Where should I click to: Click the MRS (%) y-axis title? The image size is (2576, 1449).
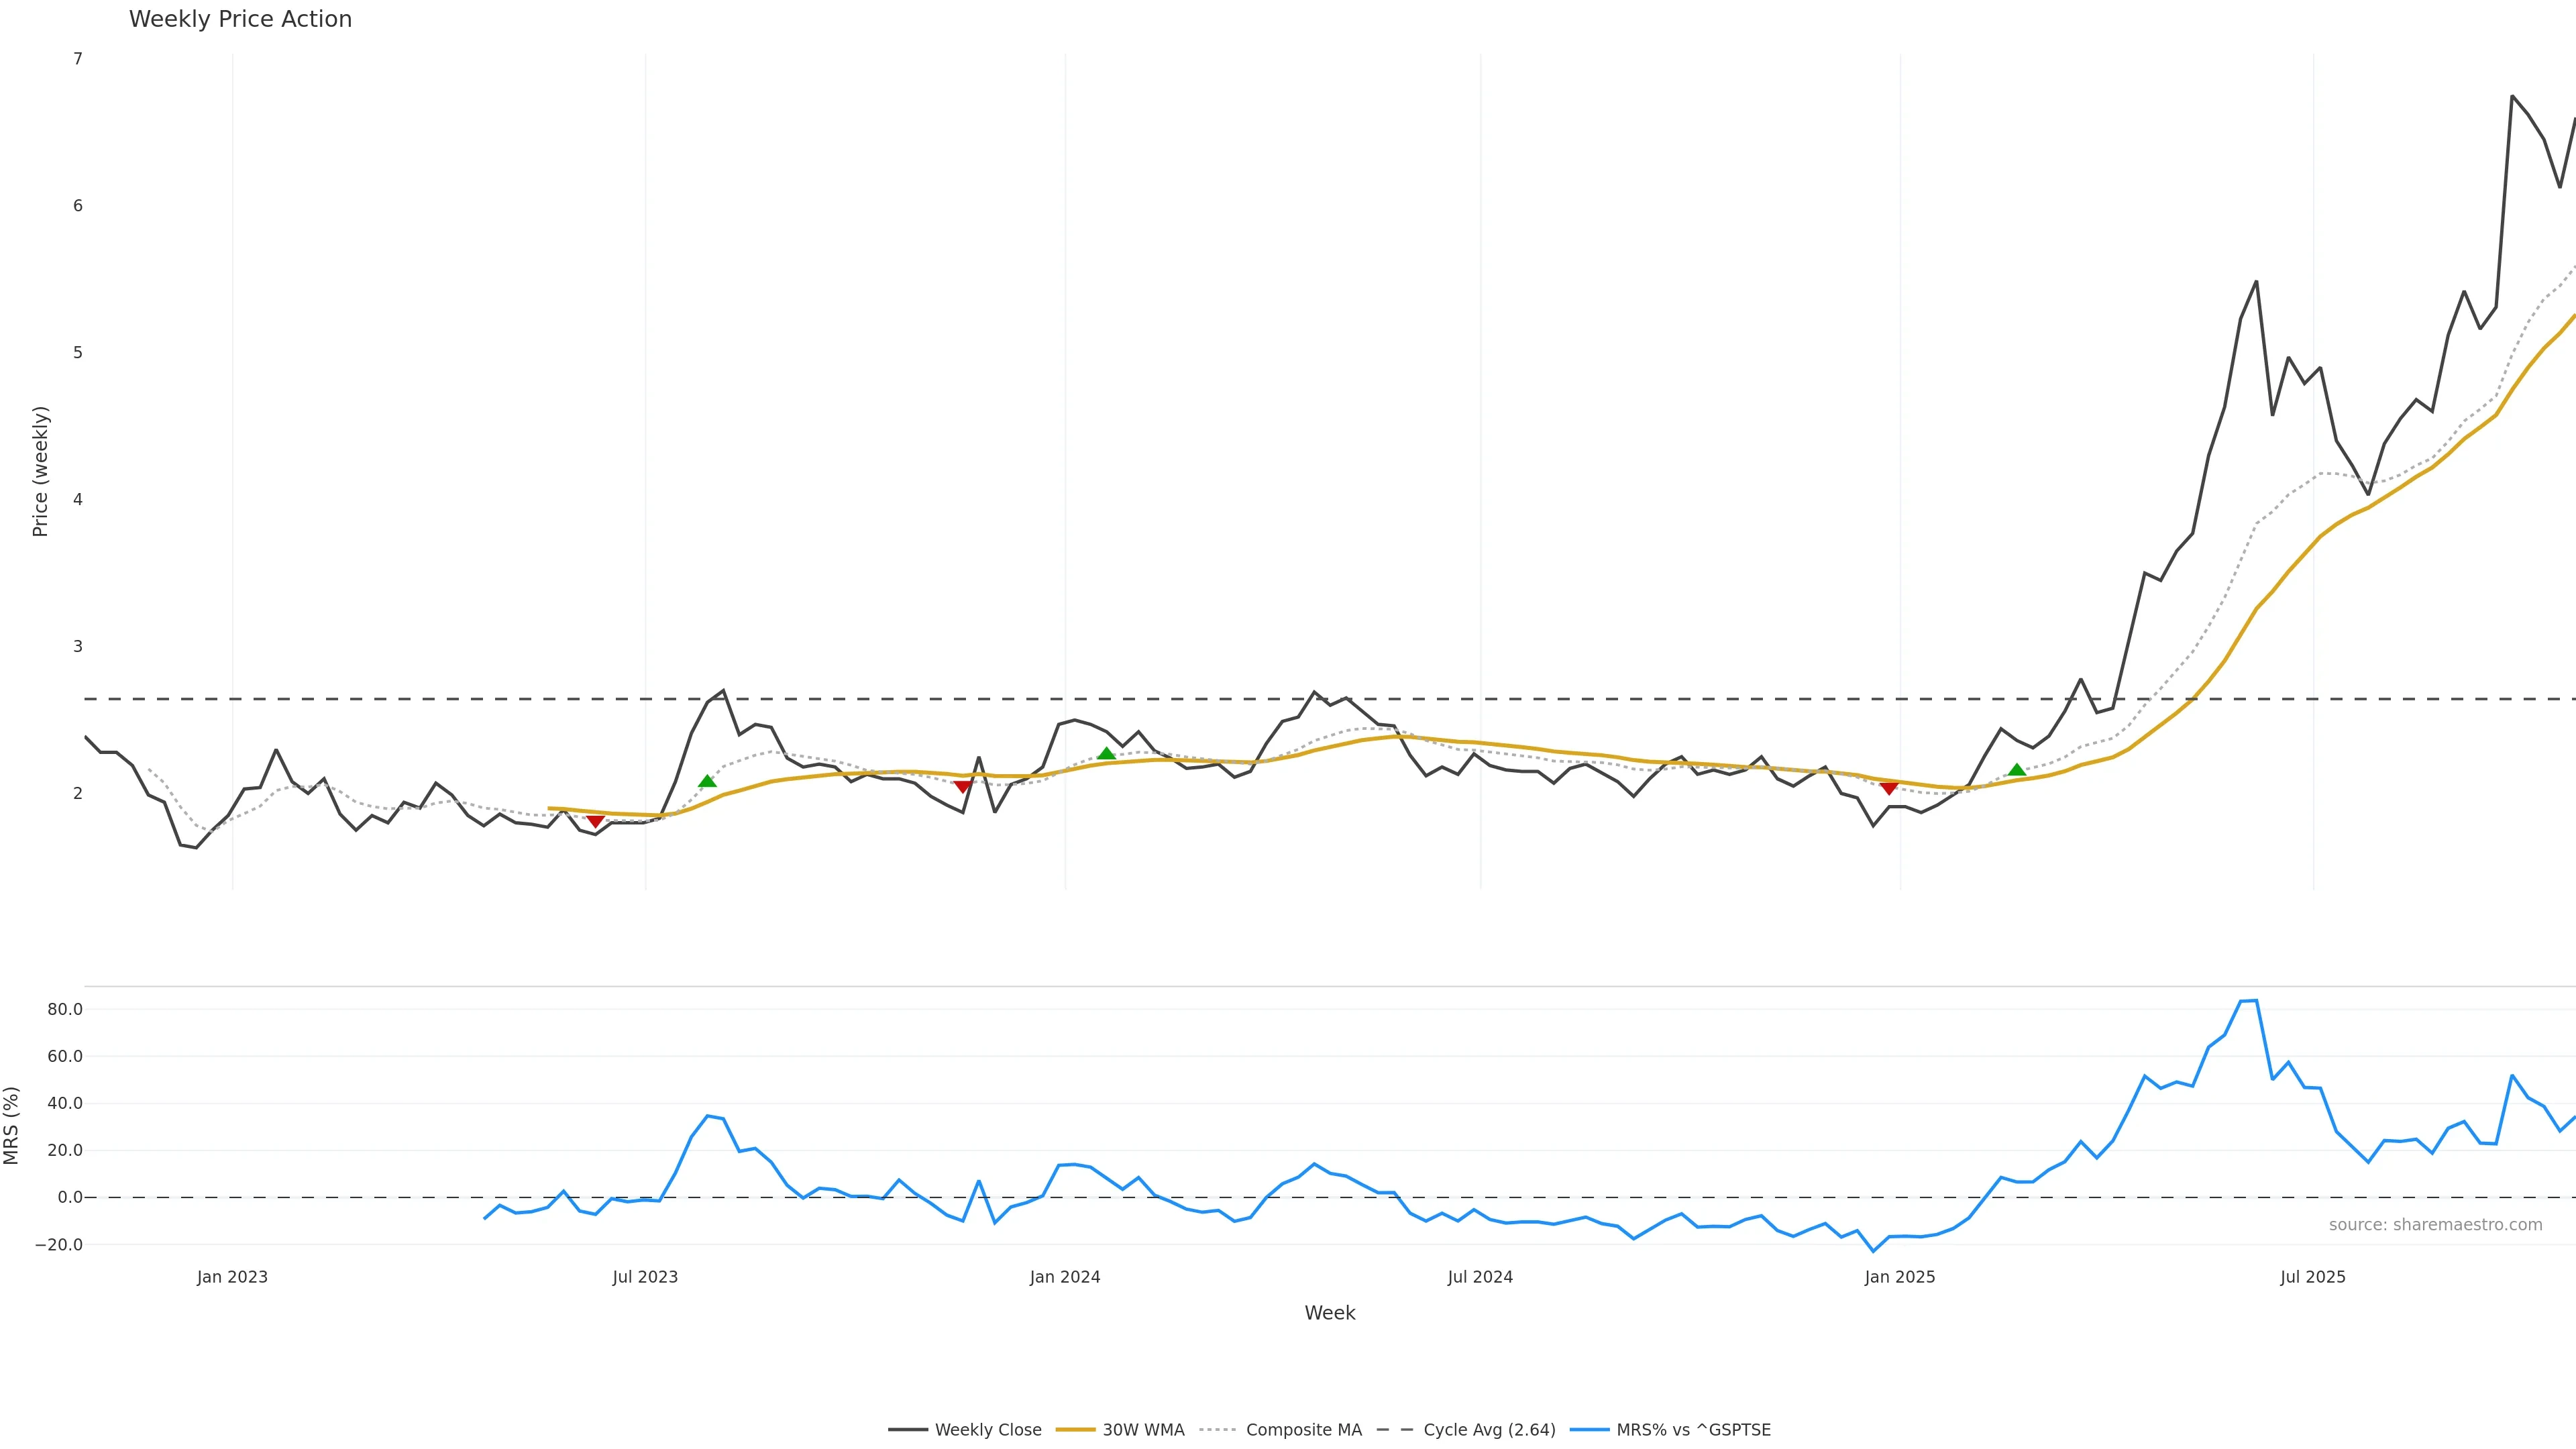[12, 1125]
